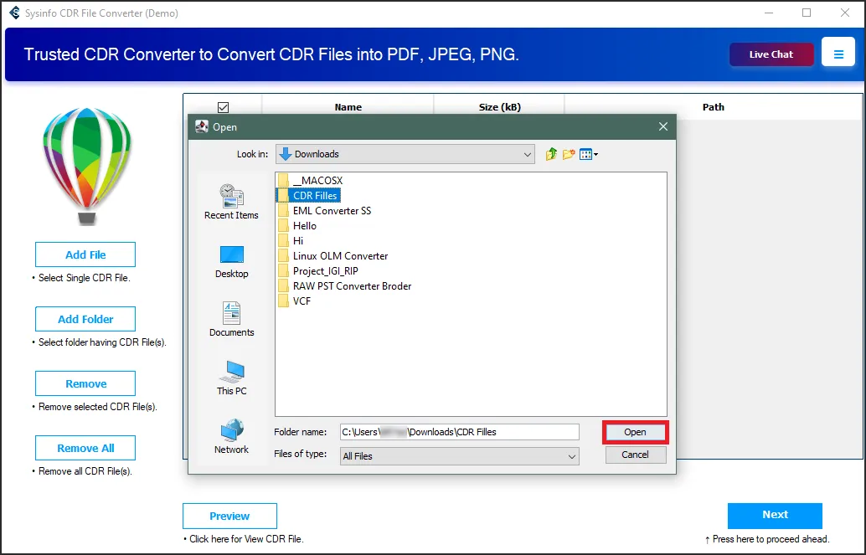The width and height of the screenshot is (866, 555).
Task: Click the hamburger menu icon in header
Action: (x=838, y=54)
